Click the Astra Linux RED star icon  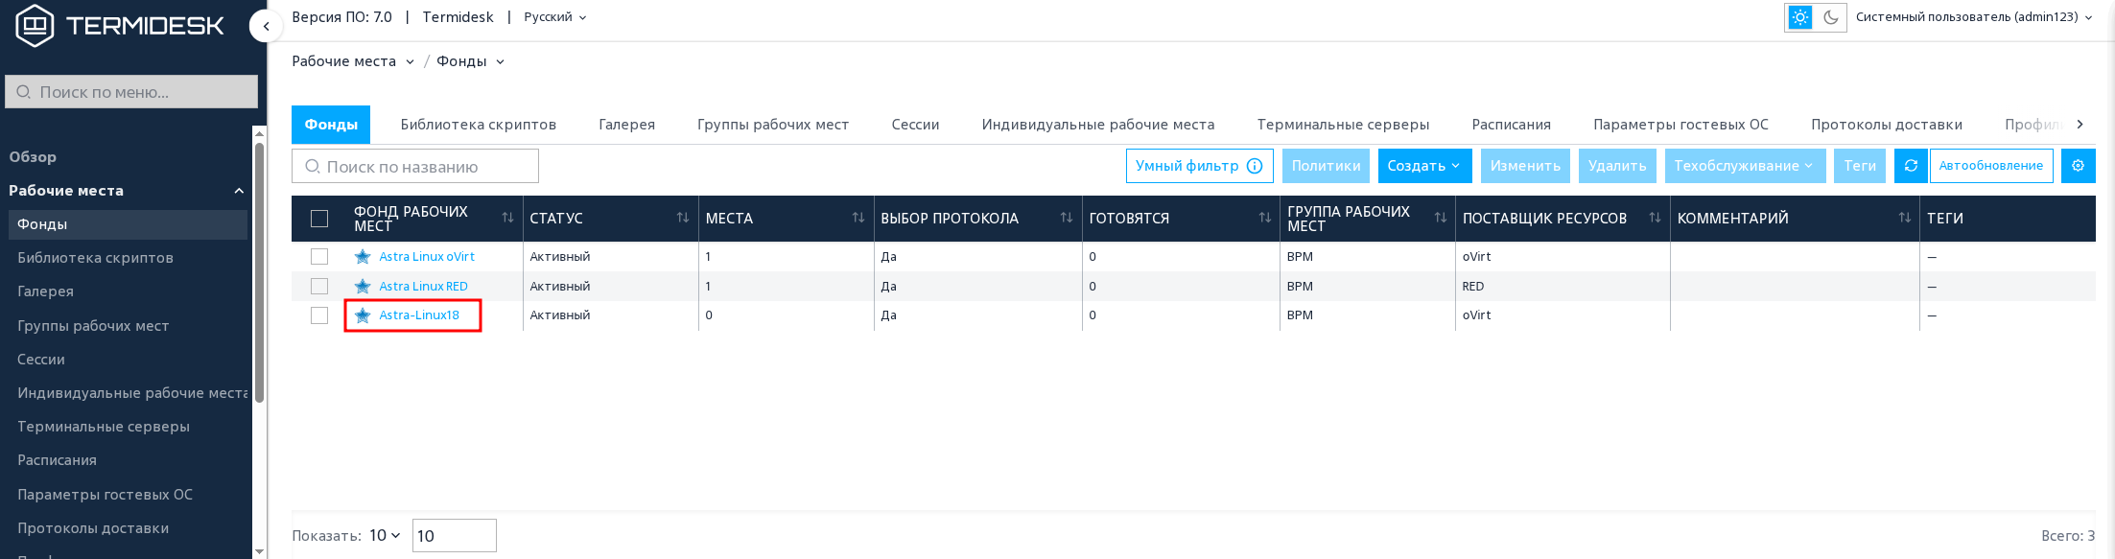click(363, 287)
